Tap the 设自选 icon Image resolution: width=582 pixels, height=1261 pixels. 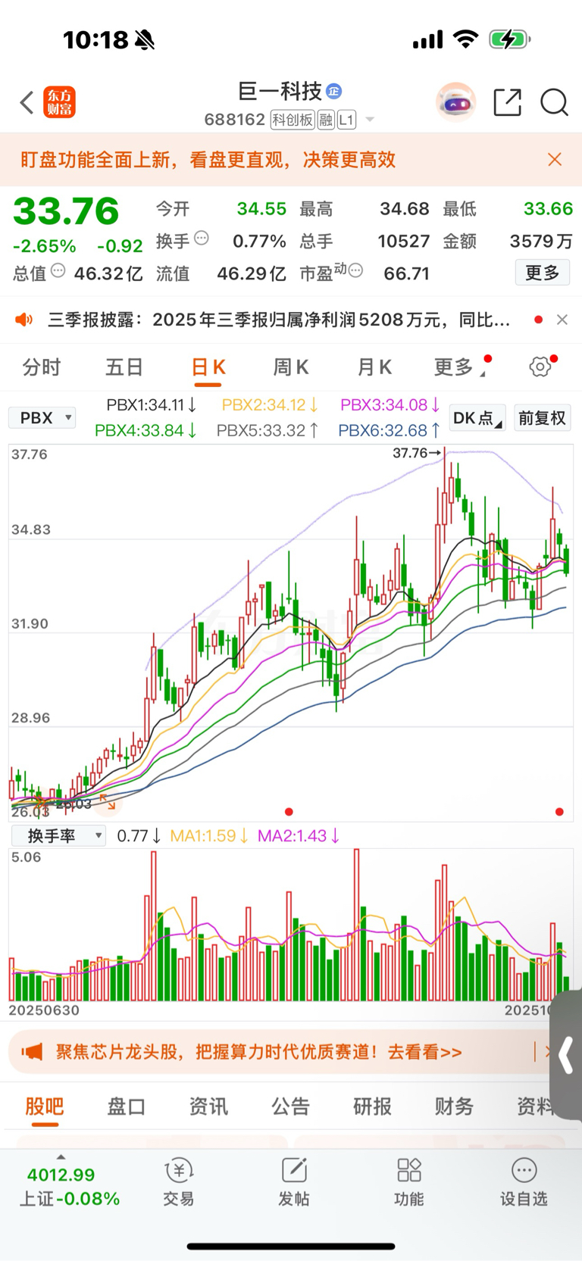(x=524, y=1171)
